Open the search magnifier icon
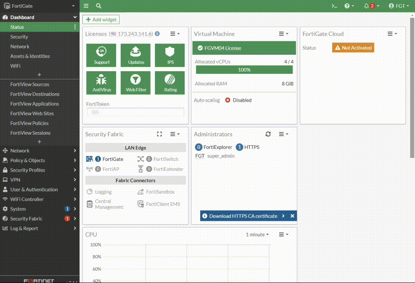This screenshot has height=283, width=415. point(98,6)
